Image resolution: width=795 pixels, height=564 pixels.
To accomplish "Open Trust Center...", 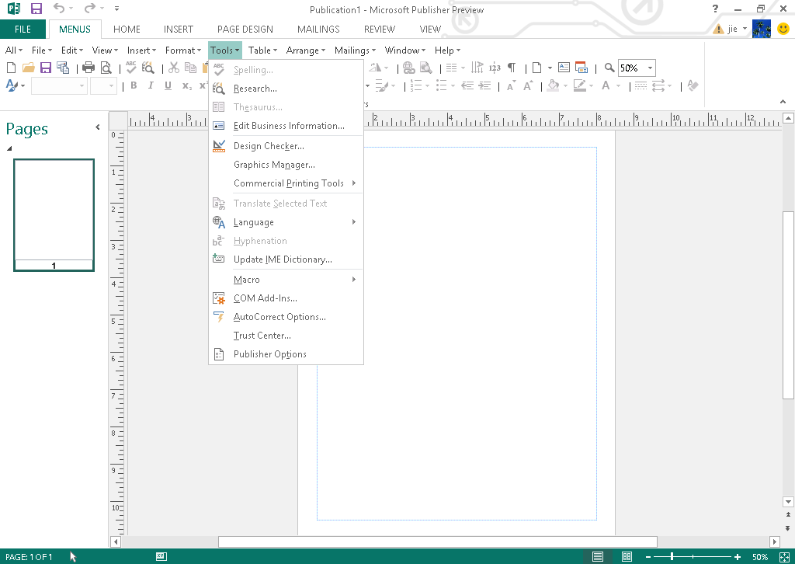I will pyautogui.click(x=286, y=336).
